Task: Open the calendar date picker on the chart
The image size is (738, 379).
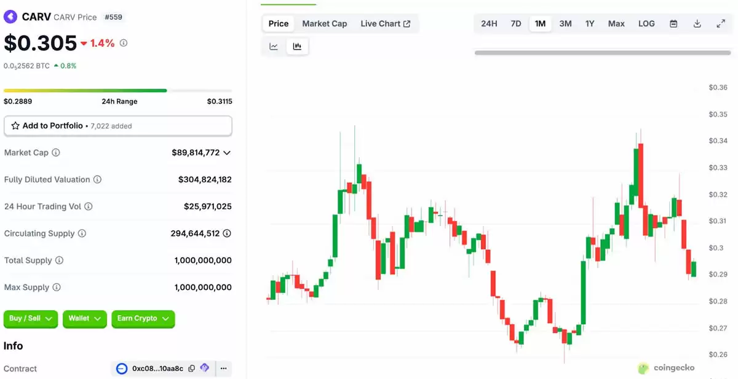Action: (x=673, y=23)
